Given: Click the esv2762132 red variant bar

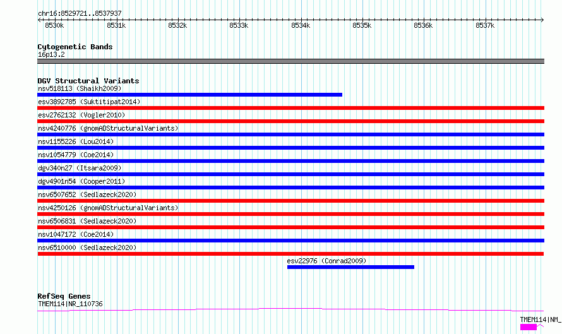Looking at the screenshot, I should click(x=290, y=121).
